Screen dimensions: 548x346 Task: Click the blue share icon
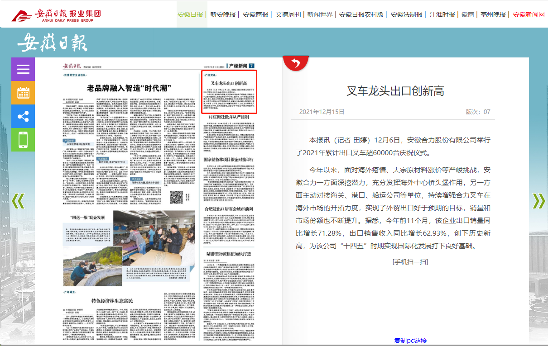pyautogui.click(x=23, y=116)
